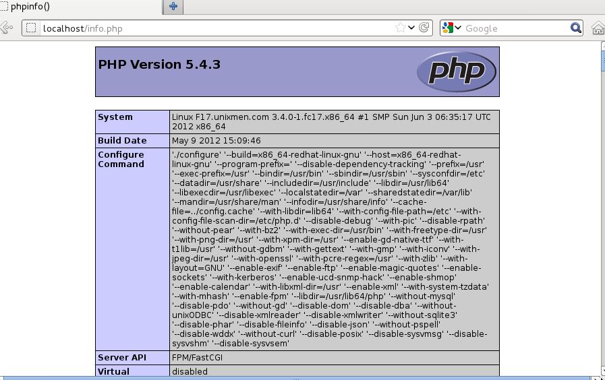Image resolution: width=605 pixels, height=380 pixels.
Task: Reload the page with the refresh icon
Action: [424, 28]
